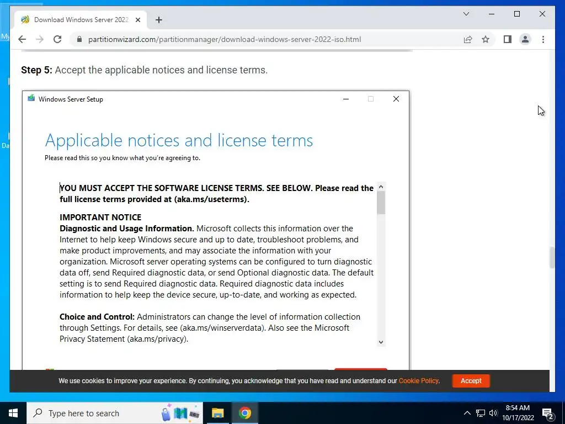Image resolution: width=565 pixels, height=424 pixels.
Task: Open the Windows Start menu
Action: point(13,413)
